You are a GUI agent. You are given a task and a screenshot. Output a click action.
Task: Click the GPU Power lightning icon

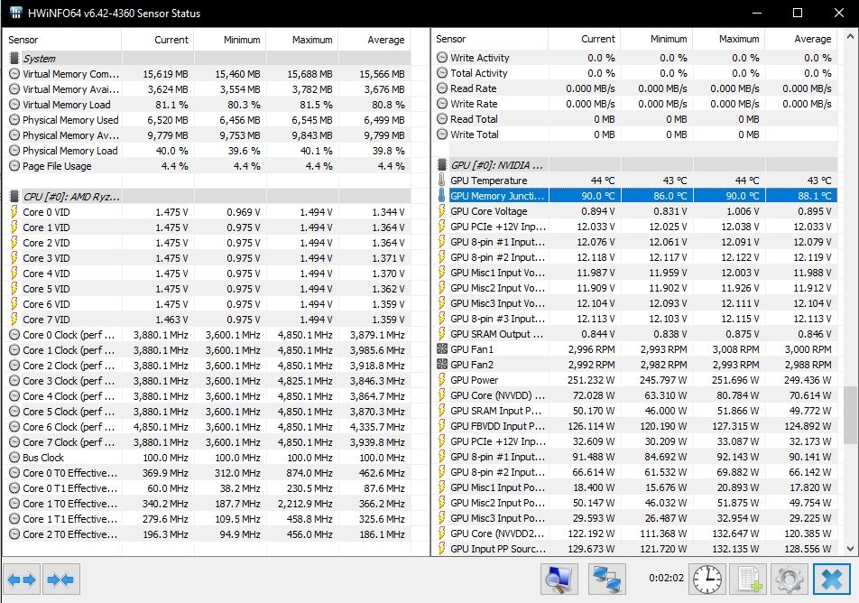(x=441, y=379)
